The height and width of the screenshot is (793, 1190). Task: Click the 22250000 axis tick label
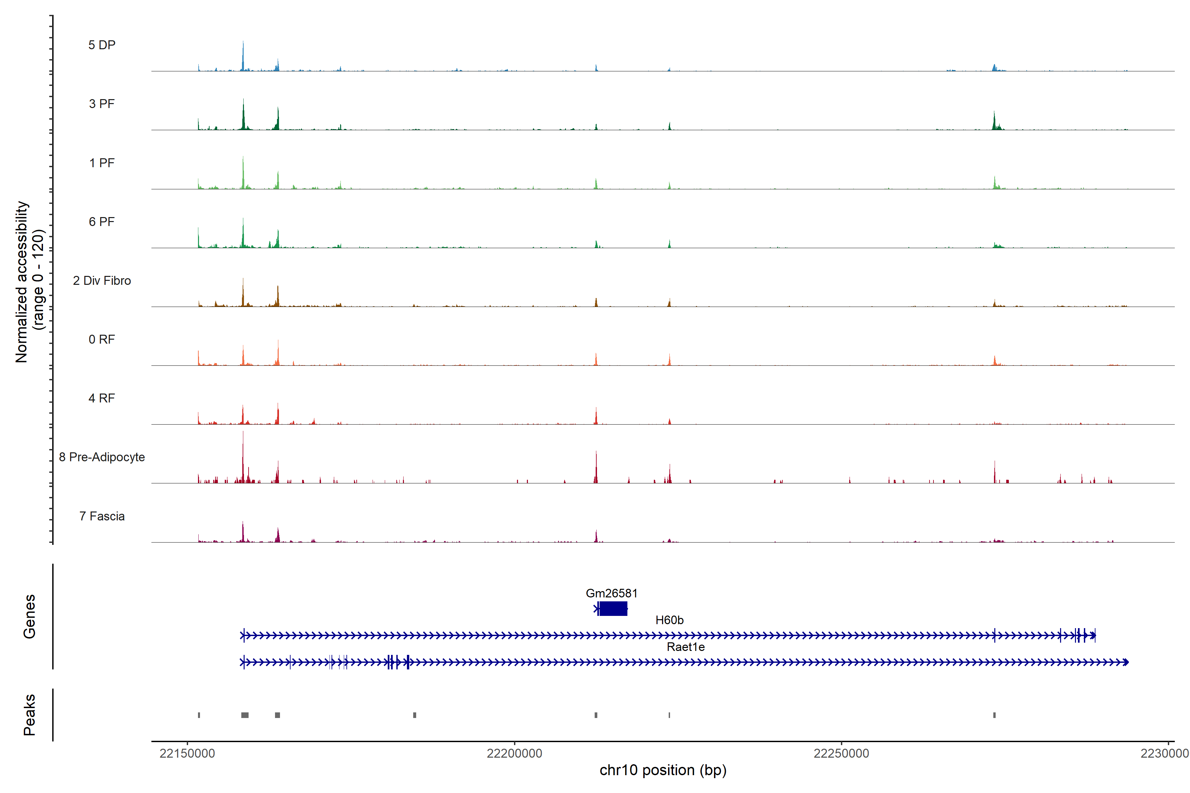(x=841, y=753)
